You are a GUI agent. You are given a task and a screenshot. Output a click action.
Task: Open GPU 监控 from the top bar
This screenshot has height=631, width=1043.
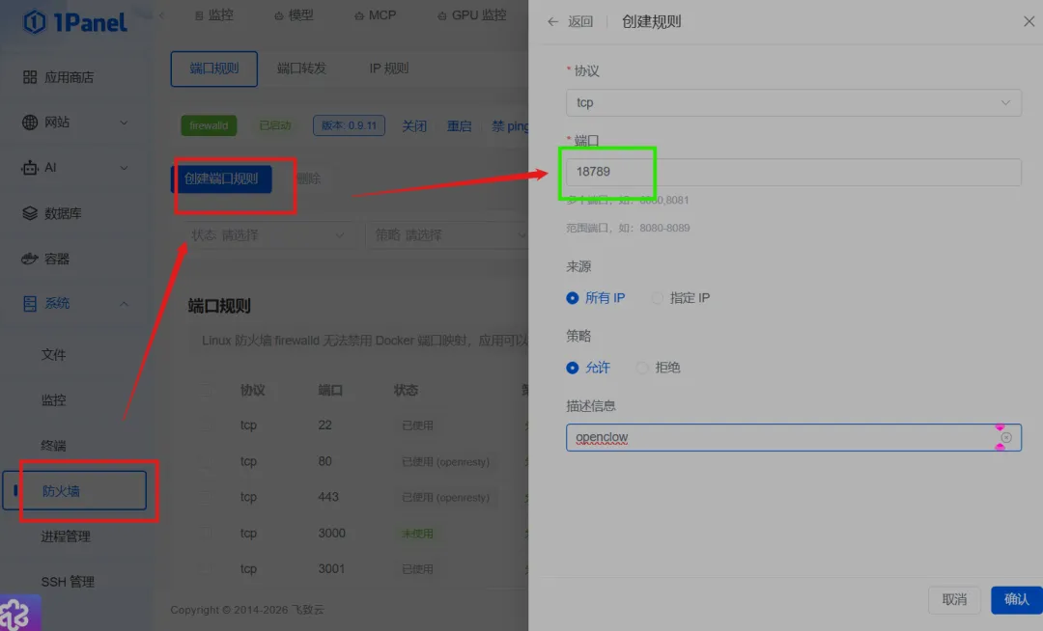[472, 14]
